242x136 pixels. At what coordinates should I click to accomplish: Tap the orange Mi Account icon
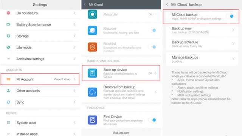(8, 79)
